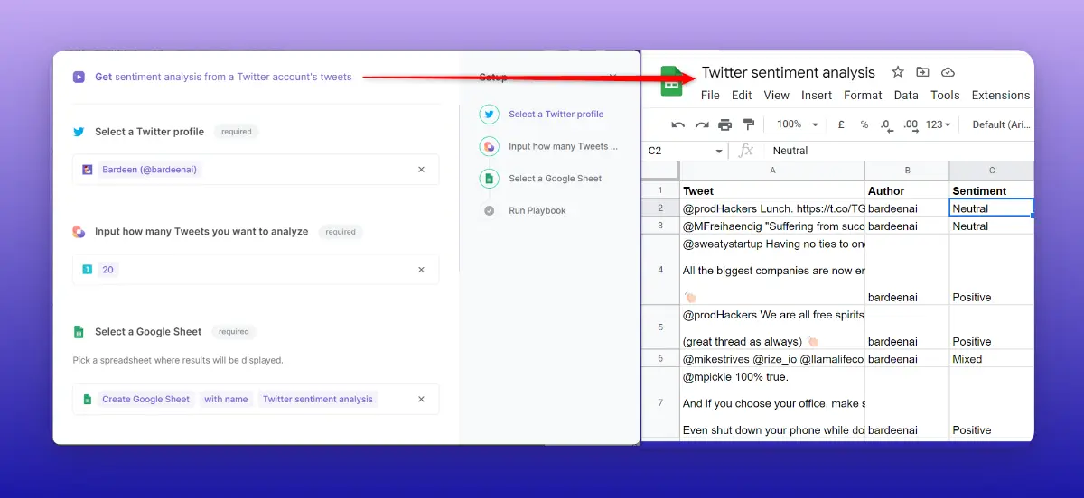Activate the paint format tool

748,124
